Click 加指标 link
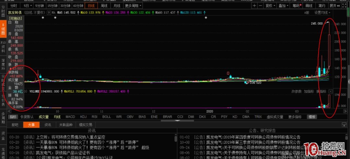The height and width of the screenshot is (159, 350). (x=309, y=91)
